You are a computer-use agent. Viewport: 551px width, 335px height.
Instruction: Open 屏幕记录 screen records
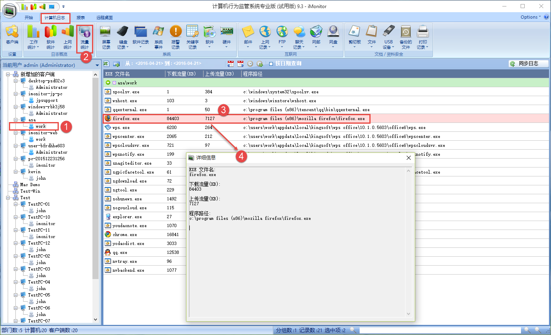coord(106,37)
